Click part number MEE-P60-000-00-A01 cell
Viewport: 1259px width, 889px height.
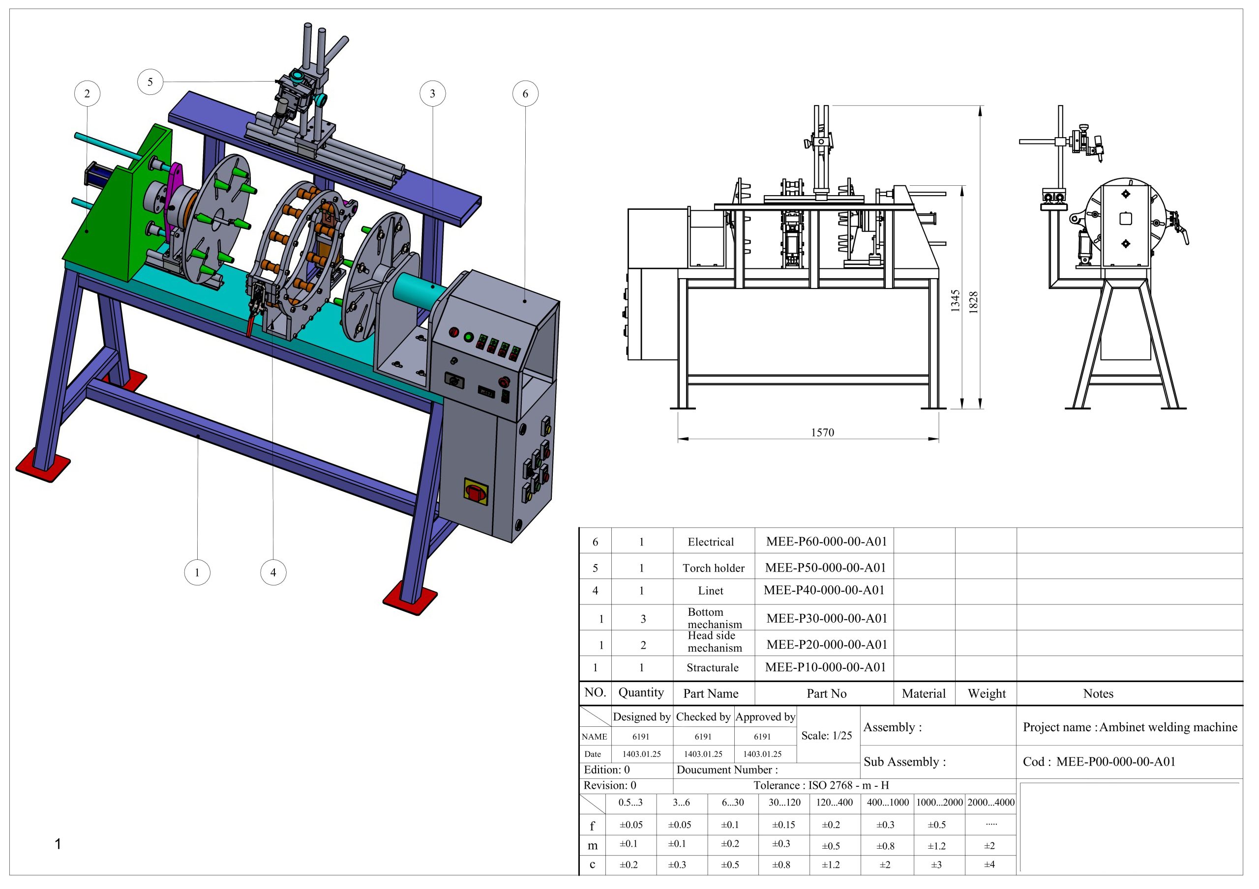click(826, 542)
